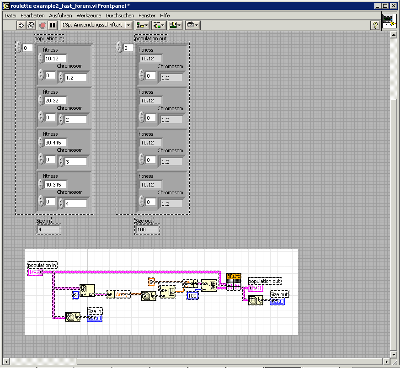Click the fitness field showing 40.345
The image size is (400, 368).
click(x=55, y=185)
